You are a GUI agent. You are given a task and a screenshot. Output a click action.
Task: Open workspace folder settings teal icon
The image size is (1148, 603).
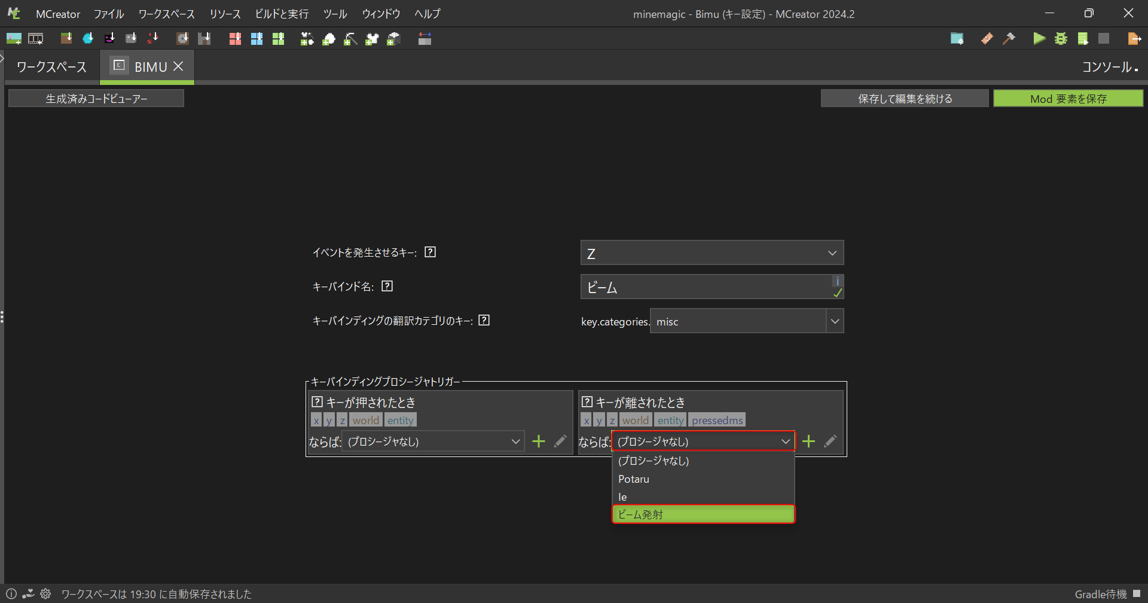click(957, 39)
